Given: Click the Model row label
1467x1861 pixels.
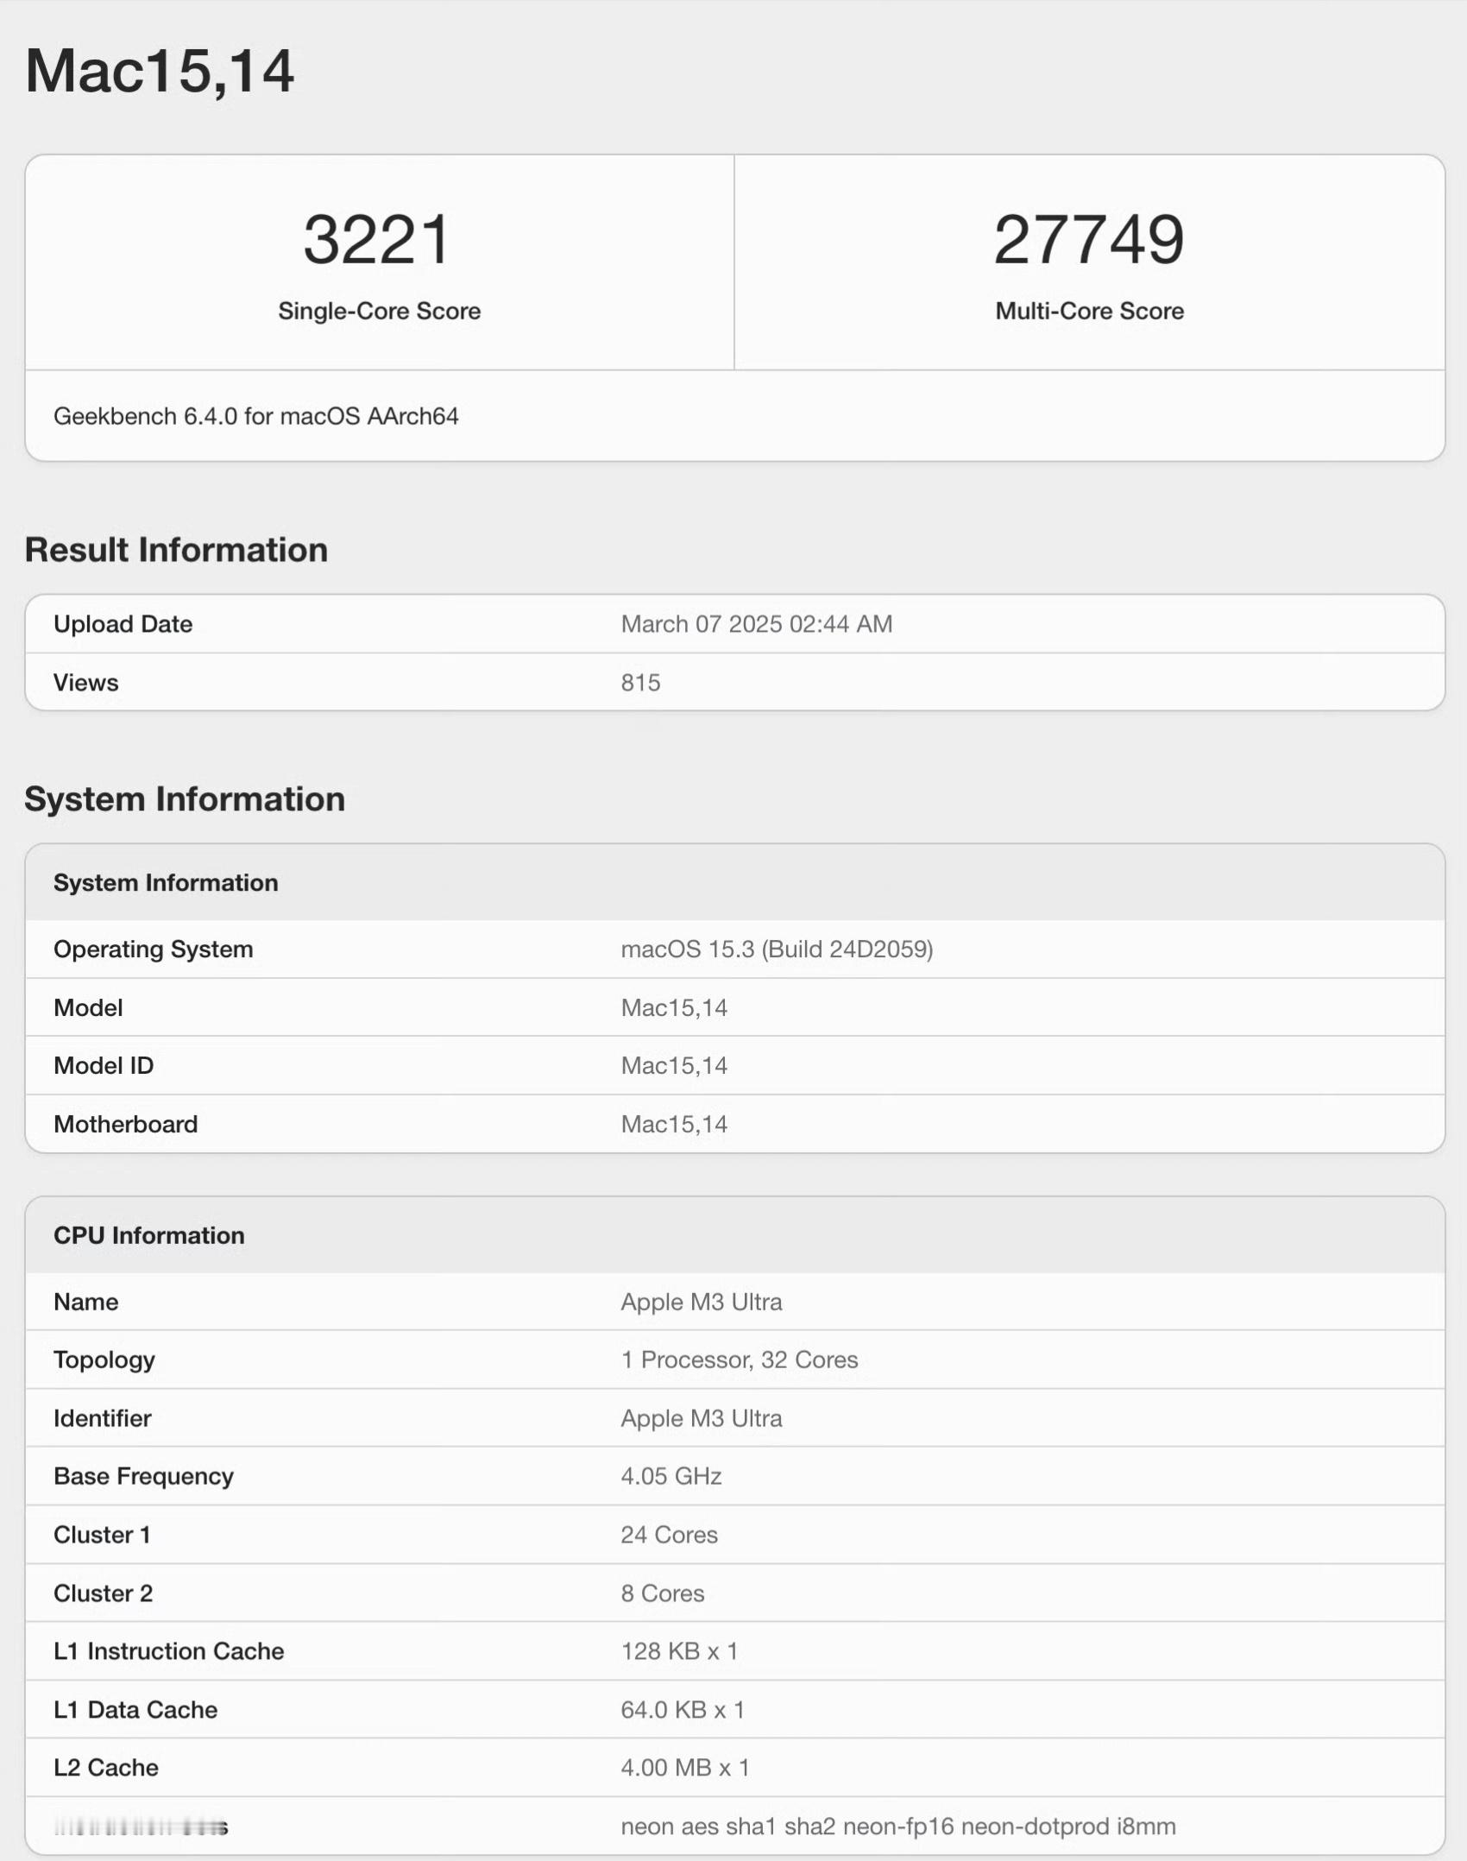Looking at the screenshot, I should coord(88,1007).
